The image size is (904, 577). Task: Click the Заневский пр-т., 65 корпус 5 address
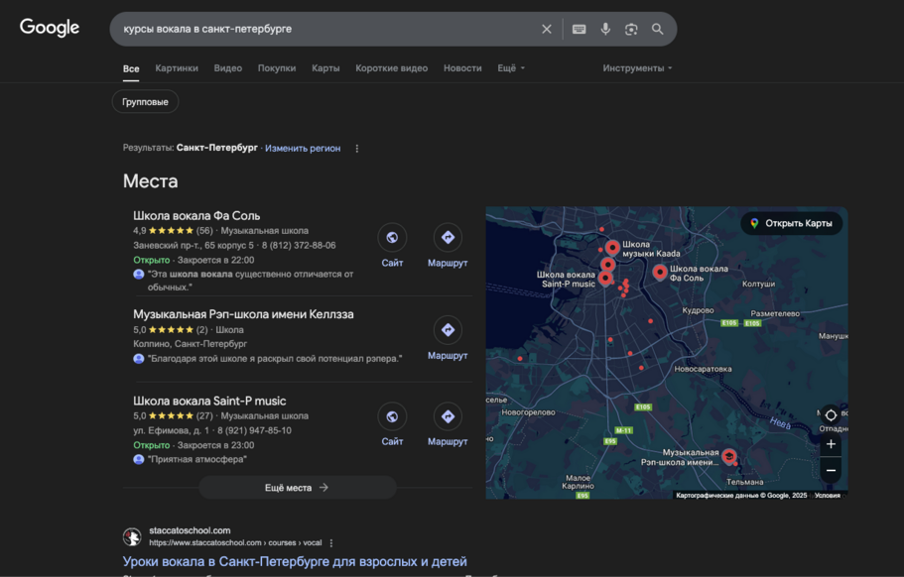194,245
